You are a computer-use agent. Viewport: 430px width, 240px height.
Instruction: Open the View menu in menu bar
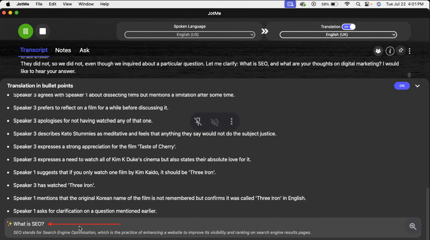click(67, 4)
